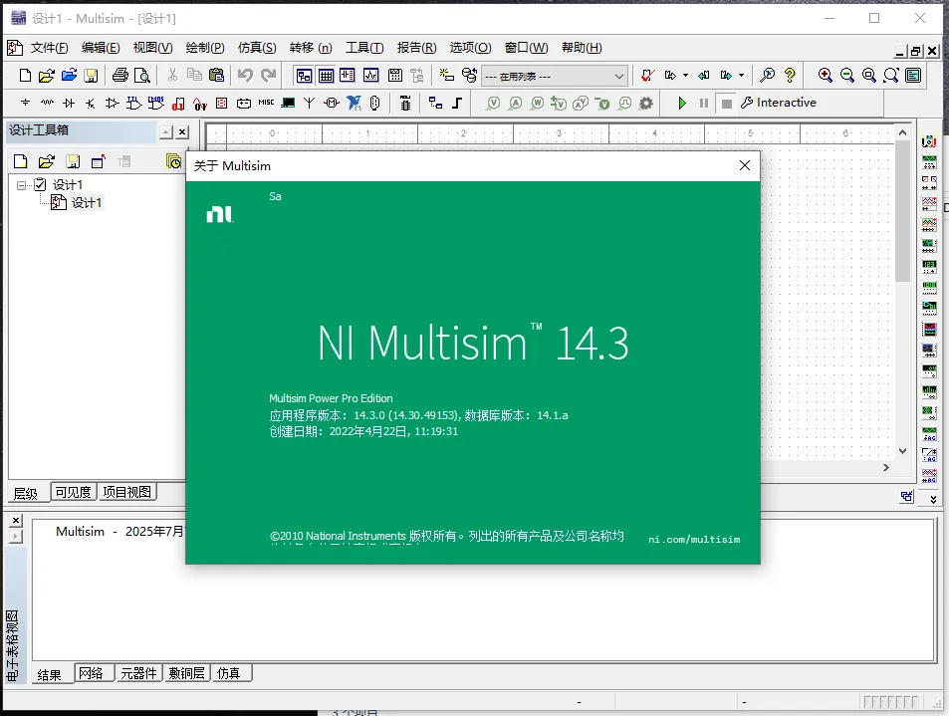
Task: Toggle full screen view icon
Action: click(913, 75)
